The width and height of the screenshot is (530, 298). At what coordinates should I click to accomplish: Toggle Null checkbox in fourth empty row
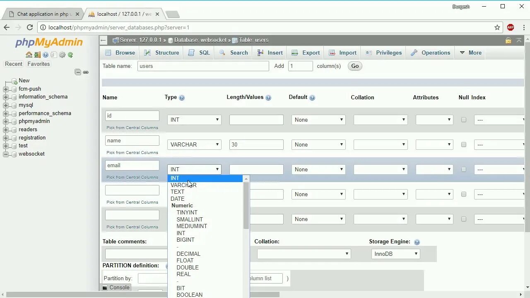pos(464,194)
